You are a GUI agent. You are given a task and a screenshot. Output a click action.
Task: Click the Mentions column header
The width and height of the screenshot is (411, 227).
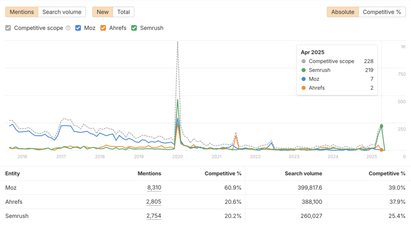pos(149,174)
